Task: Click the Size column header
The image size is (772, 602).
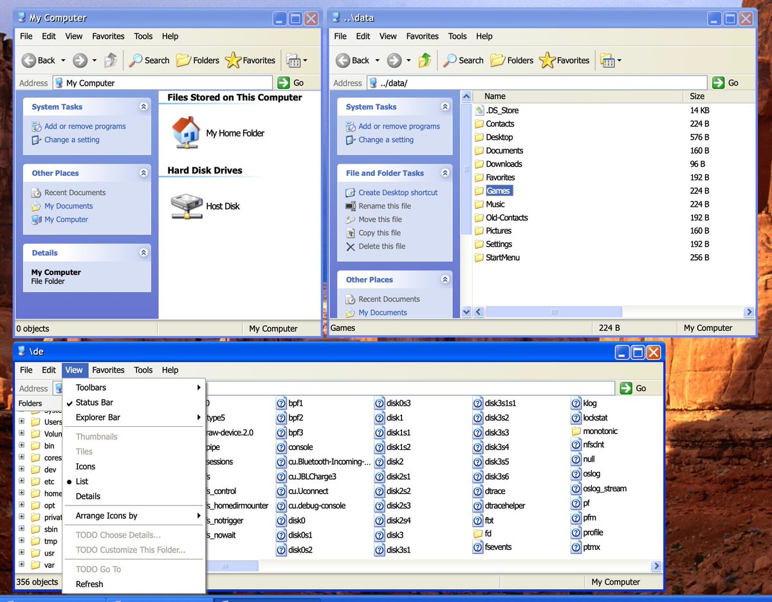Action: tap(719, 96)
